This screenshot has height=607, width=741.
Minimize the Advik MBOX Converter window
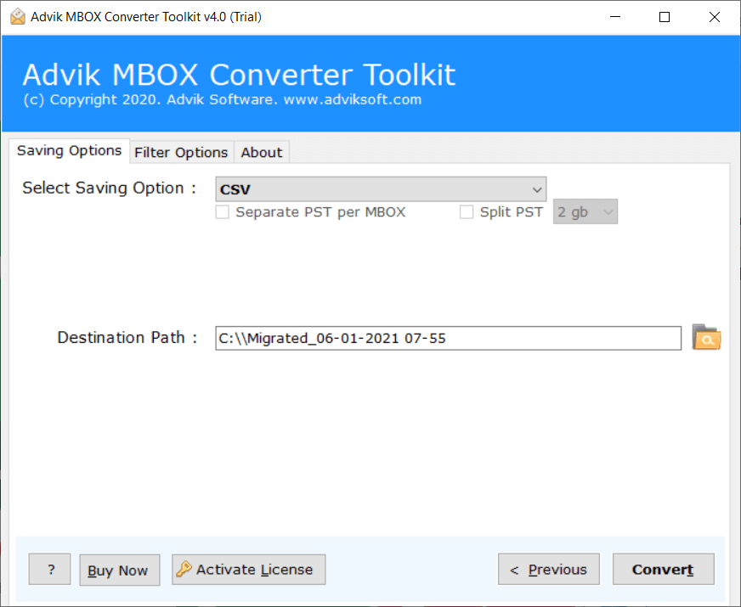point(619,17)
